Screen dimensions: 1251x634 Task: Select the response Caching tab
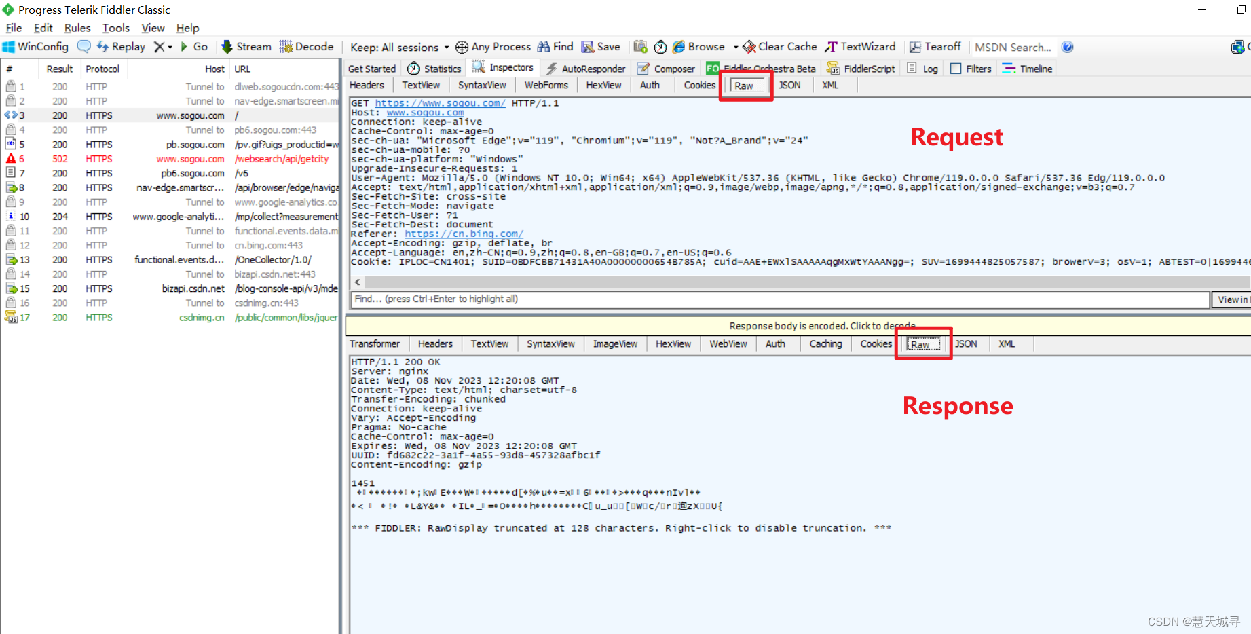pyautogui.click(x=825, y=343)
